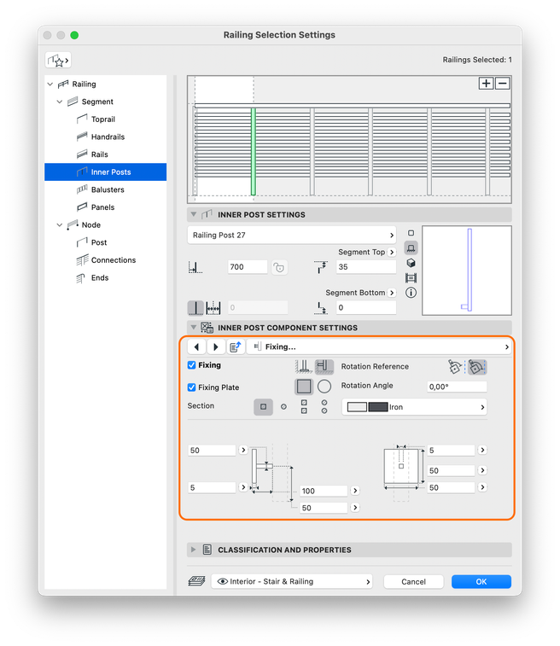Select Ends in the tree
The height and width of the screenshot is (646, 560).
[100, 278]
